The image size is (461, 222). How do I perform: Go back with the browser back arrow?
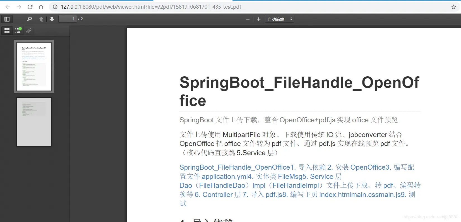8,7
